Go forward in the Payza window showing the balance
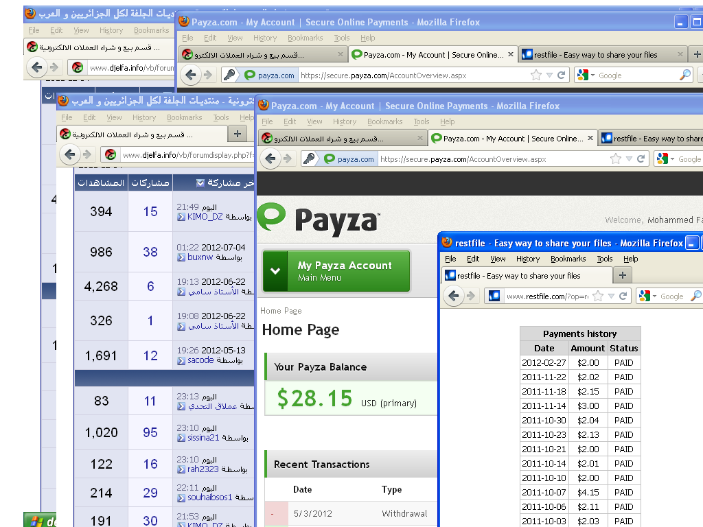 288,159
